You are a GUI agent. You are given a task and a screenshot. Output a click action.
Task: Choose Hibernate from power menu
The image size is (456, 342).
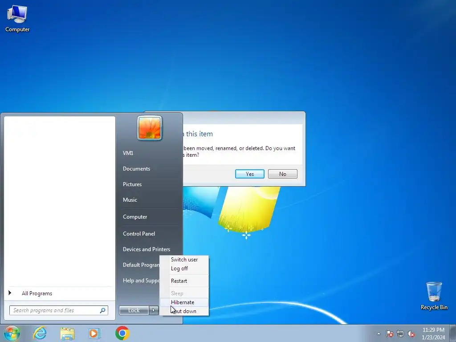point(184,302)
